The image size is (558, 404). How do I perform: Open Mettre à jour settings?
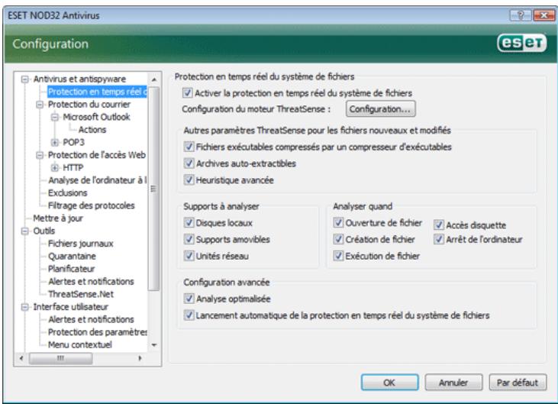point(58,218)
